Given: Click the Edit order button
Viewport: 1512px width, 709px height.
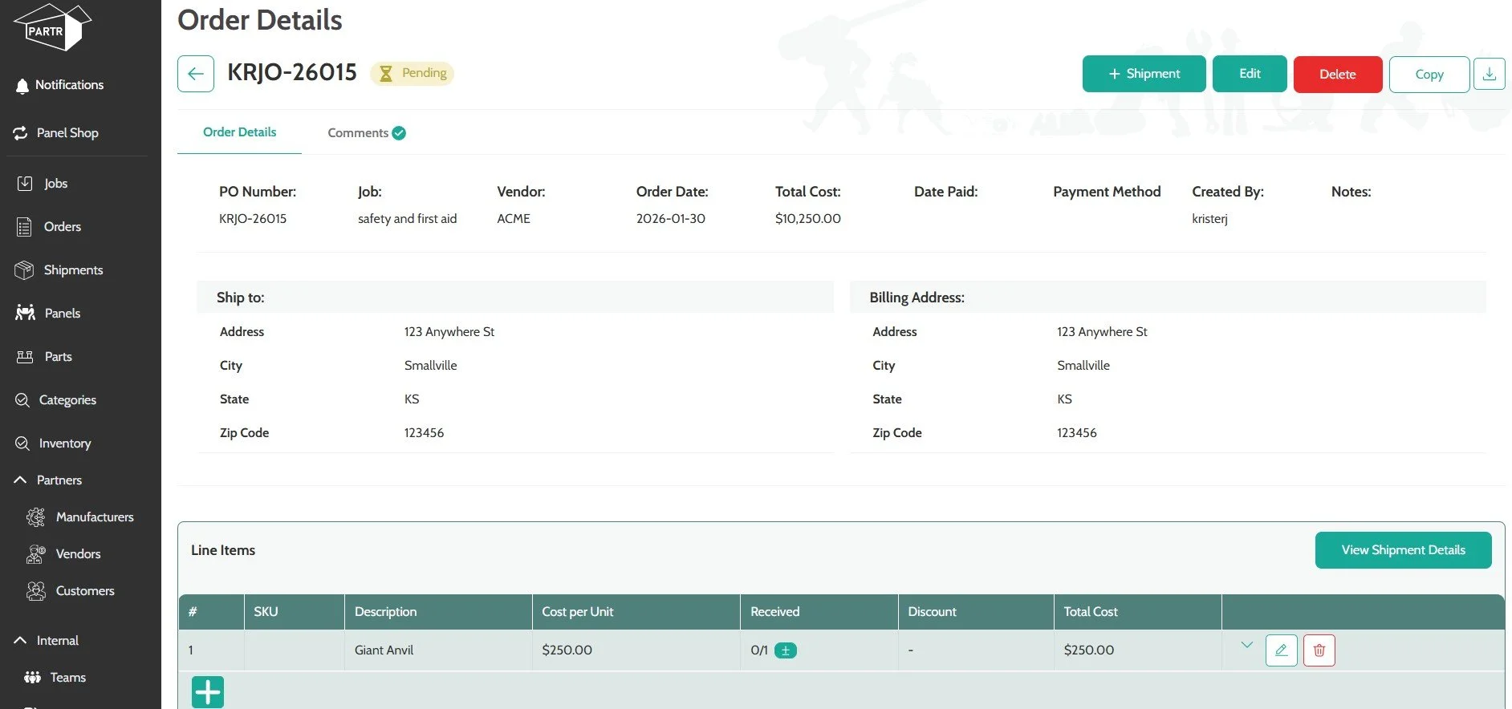Looking at the screenshot, I should coord(1250,74).
